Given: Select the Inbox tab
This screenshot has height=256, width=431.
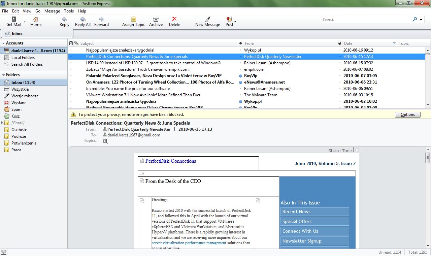Looking at the screenshot, I should pyautogui.click(x=37, y=34).
